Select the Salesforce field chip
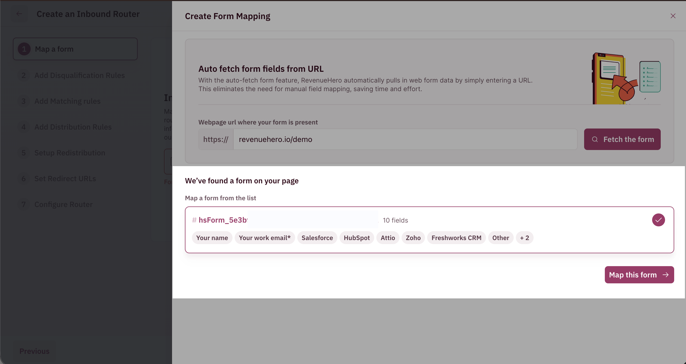686x364 pixels. point(317,238)
